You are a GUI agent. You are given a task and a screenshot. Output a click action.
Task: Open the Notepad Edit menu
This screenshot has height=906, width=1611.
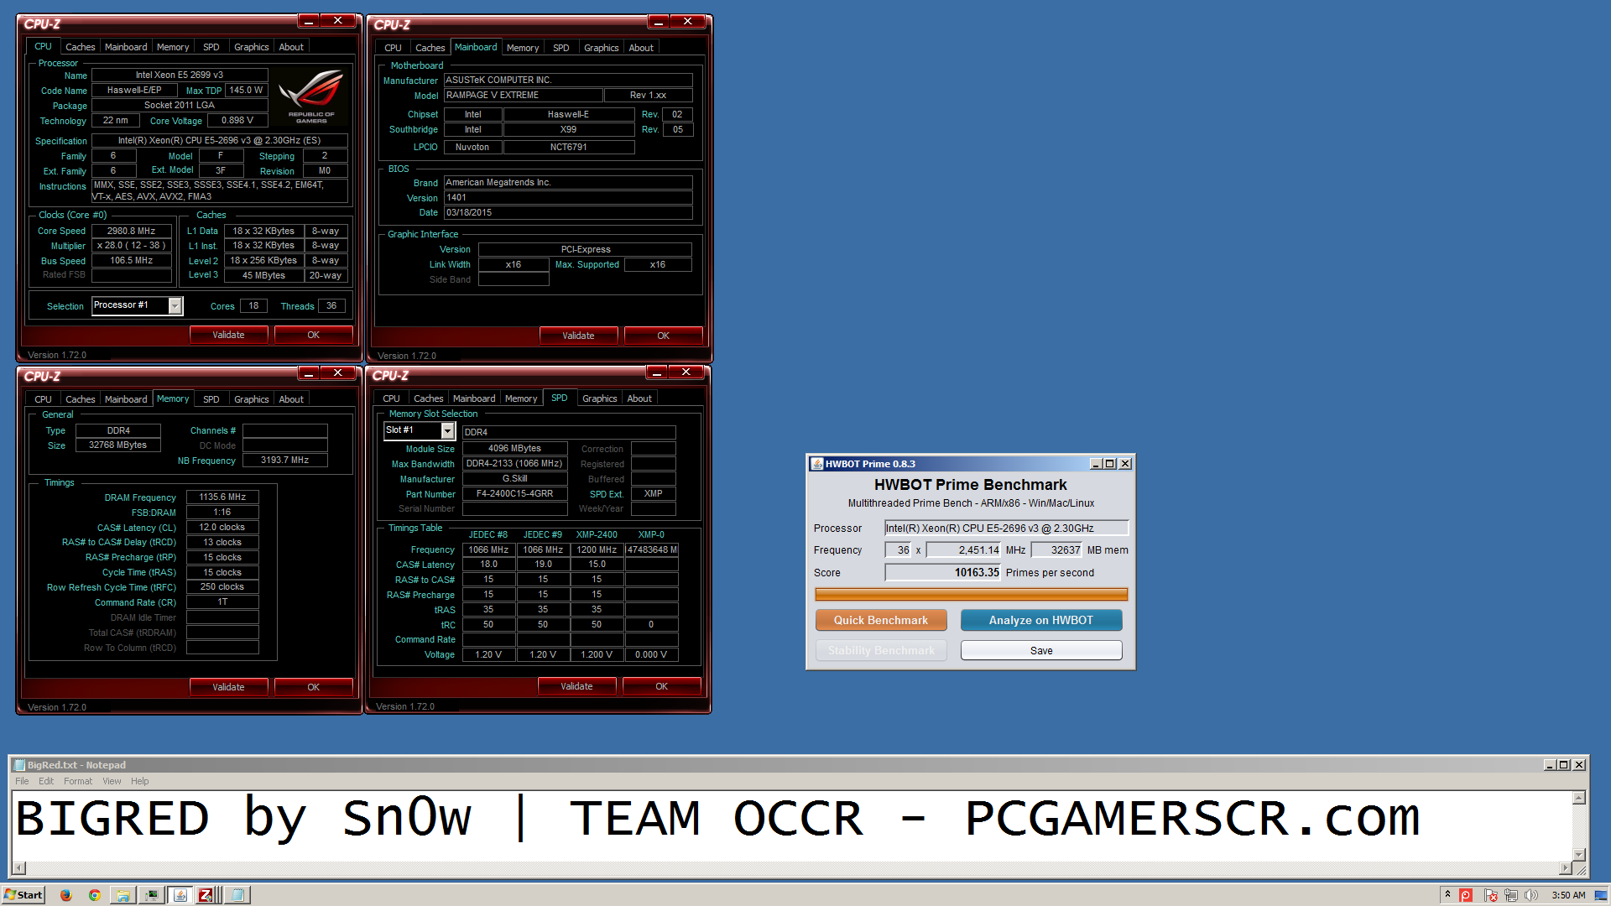pyautogui.click(x=46, y=781)
